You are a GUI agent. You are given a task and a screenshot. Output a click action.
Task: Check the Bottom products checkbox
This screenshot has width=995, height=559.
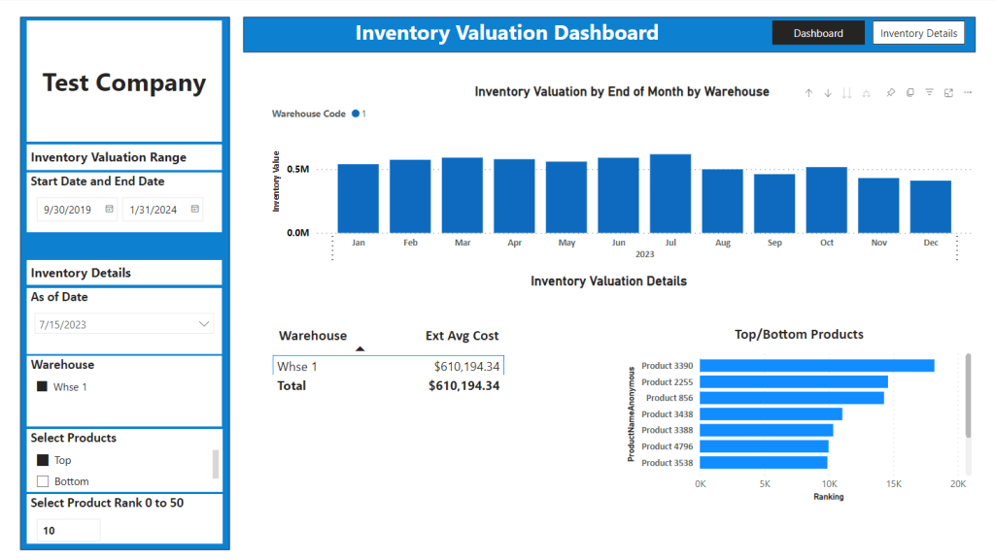[x=43, y=481]
